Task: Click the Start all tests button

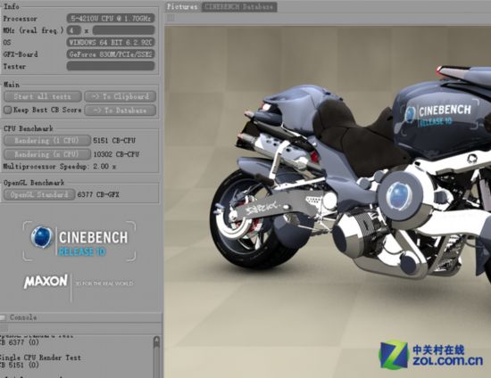Action: tap(43, 96)
